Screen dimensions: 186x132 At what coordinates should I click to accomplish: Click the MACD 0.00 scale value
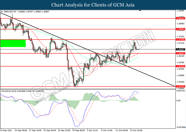tap(179, 101)
